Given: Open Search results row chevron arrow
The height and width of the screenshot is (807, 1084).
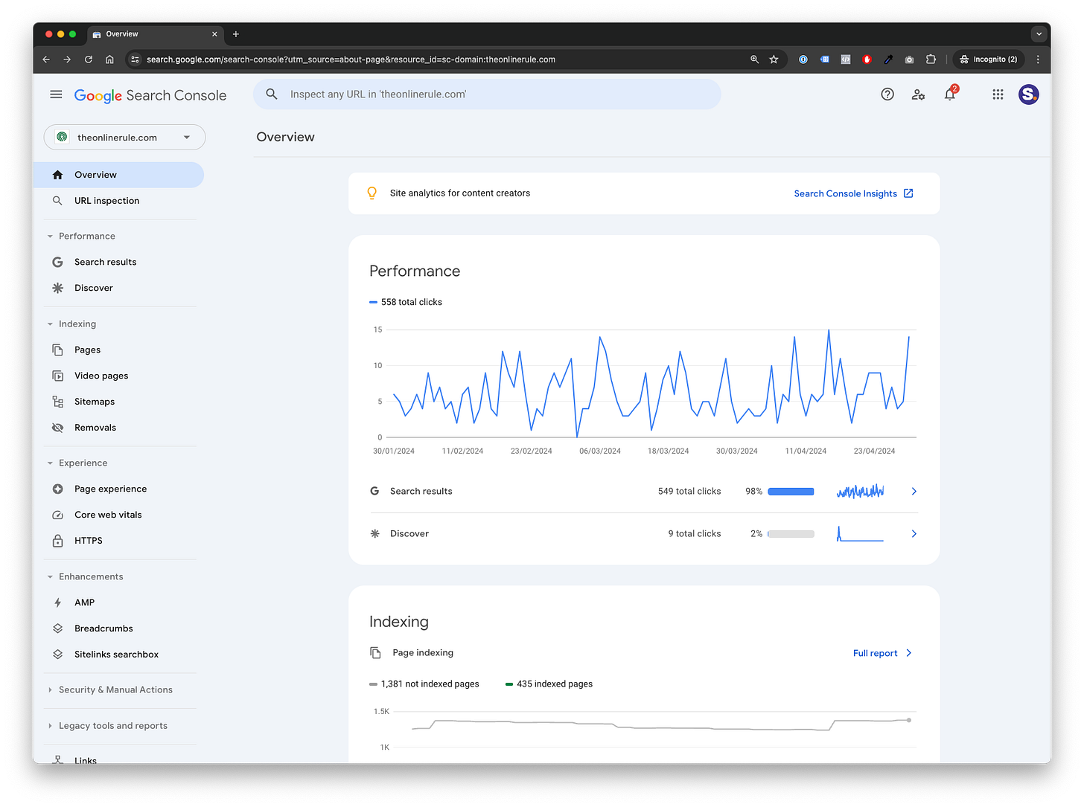Looking at the screenshot, I should [x=914, y=492].
